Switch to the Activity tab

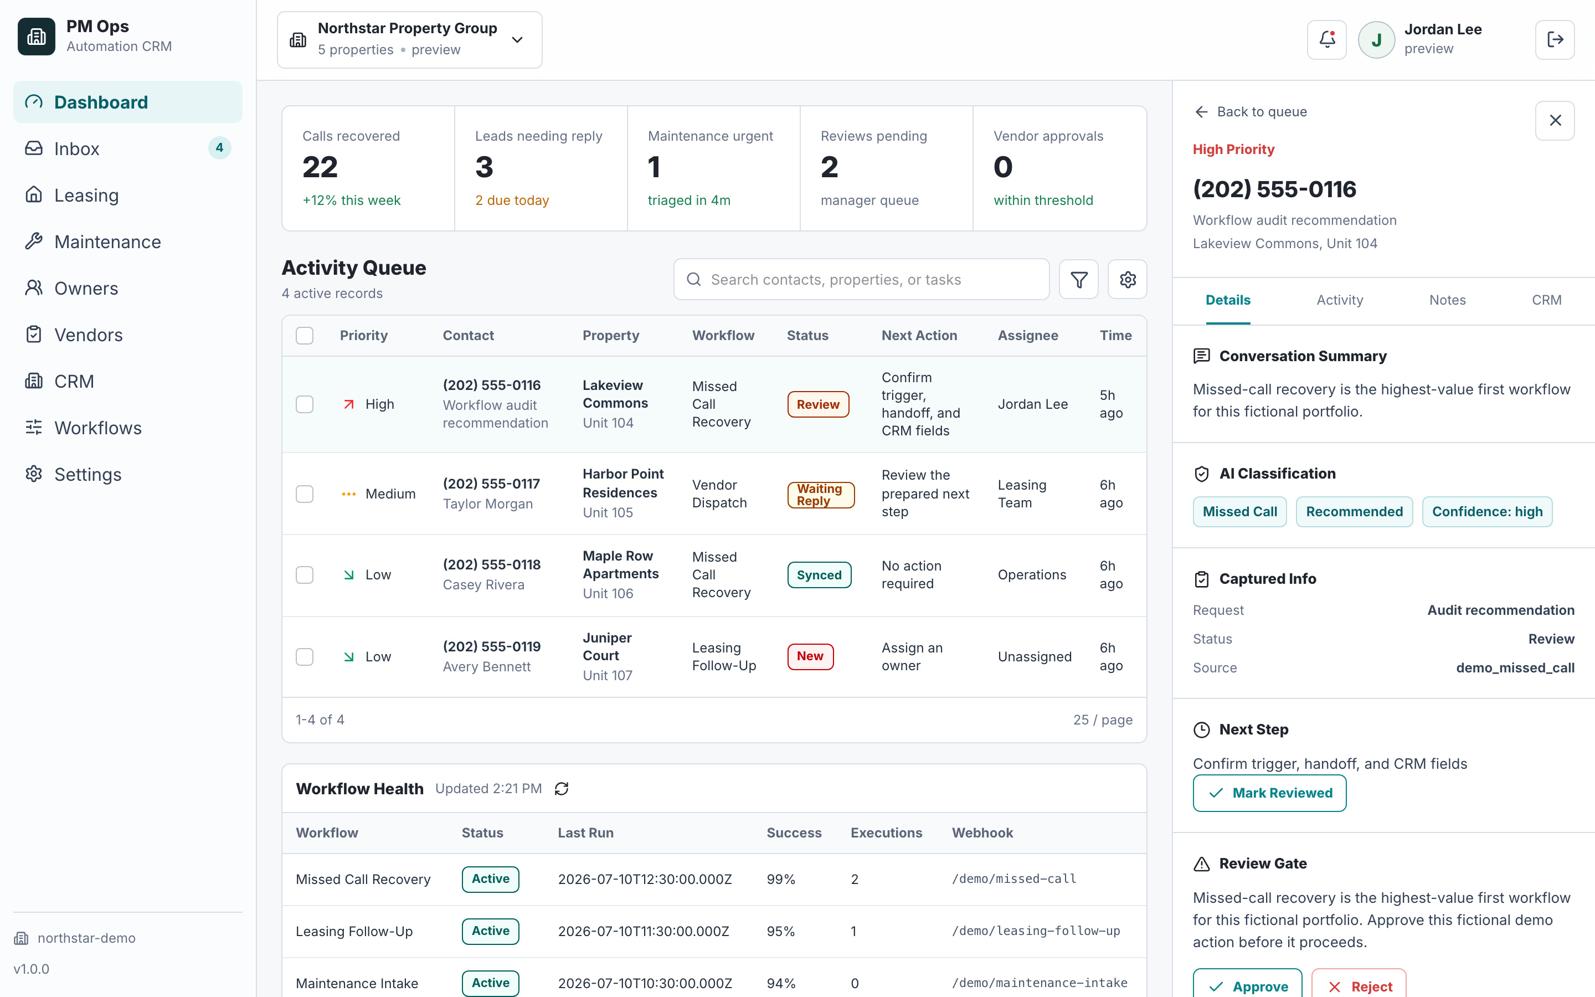click(x=1339, y=300)
